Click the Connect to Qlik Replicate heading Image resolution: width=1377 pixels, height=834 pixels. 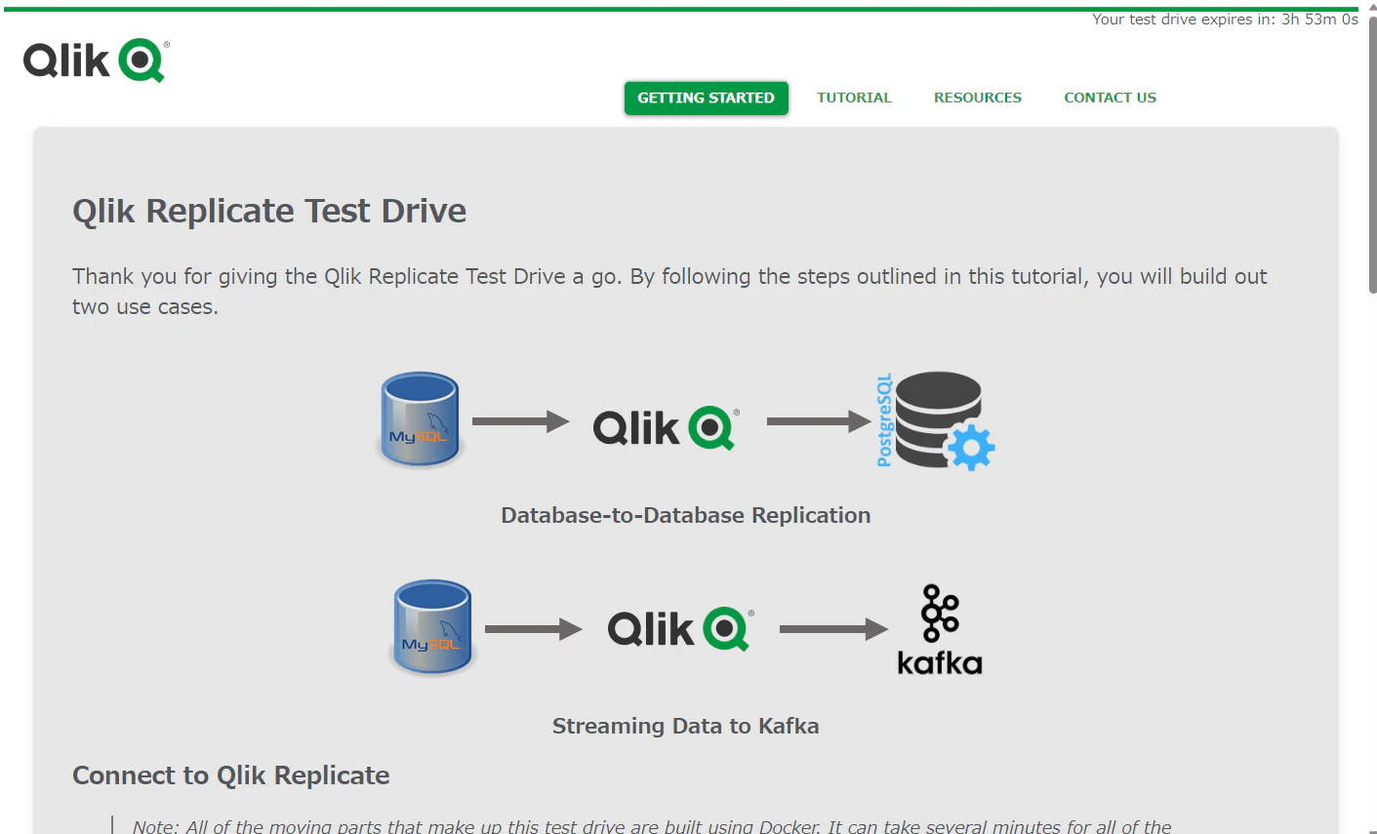tap(231, 775)
